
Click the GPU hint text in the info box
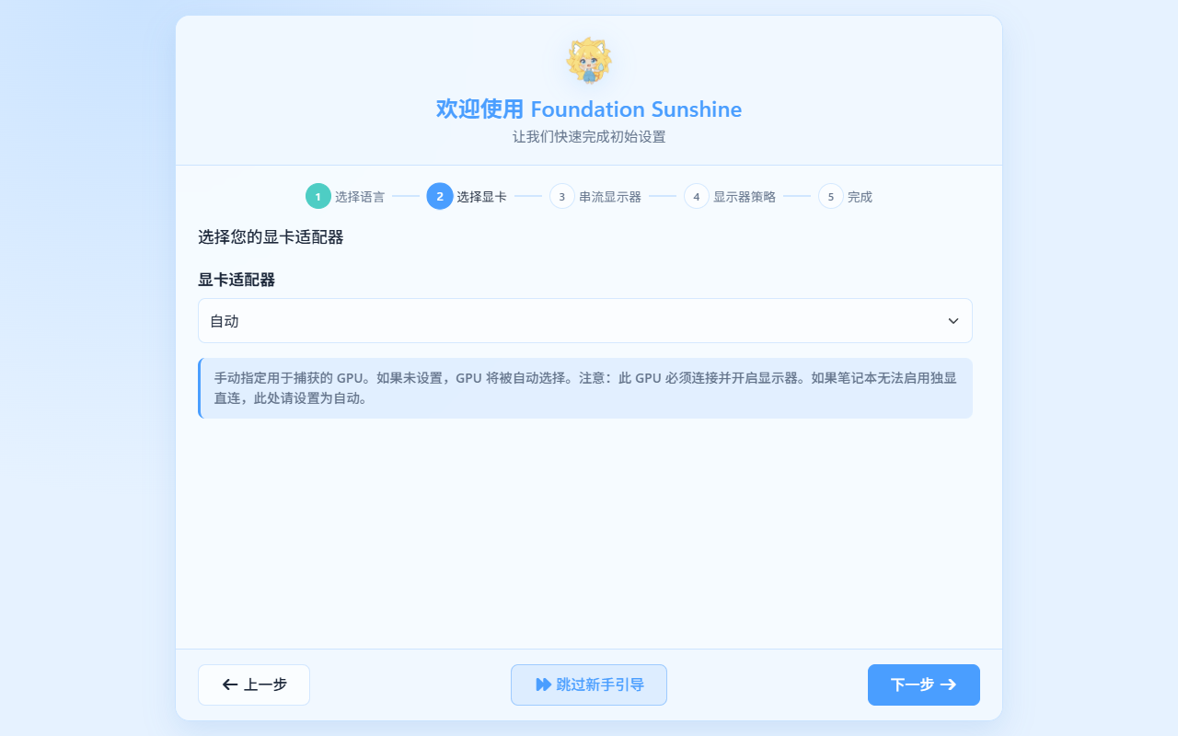[585, 388]
